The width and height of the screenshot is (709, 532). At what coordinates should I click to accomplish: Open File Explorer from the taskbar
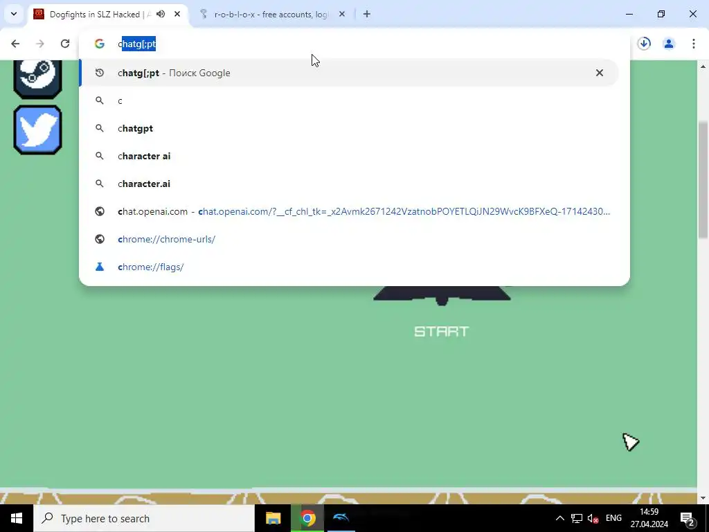coord(273,518)
